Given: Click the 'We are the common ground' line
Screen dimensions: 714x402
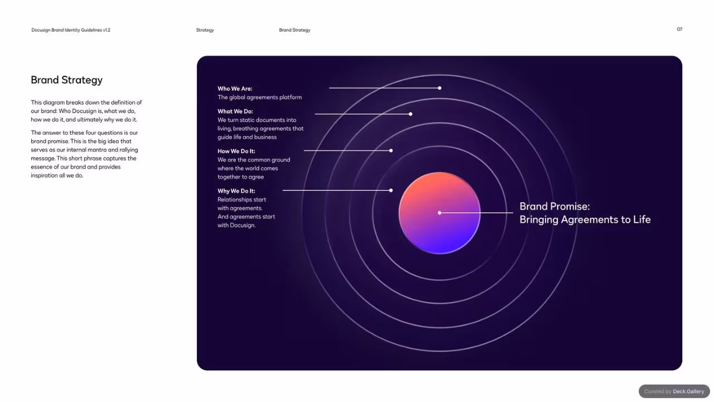Looking at the screenshot, I should click(x=254, y=160).
